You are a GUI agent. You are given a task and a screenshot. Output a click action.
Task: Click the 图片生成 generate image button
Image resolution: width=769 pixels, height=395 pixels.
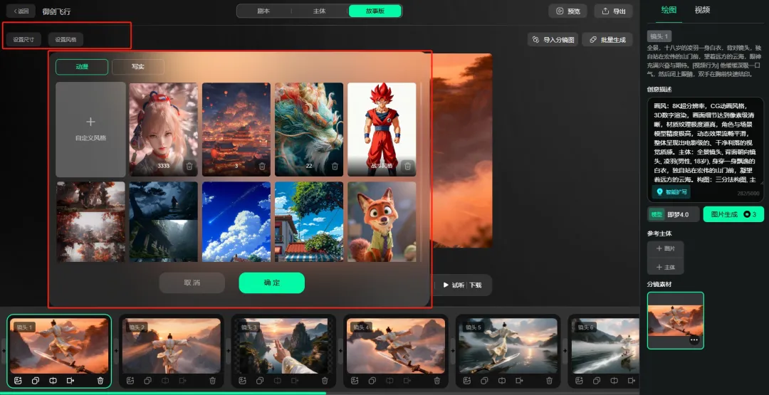[733, 214]
